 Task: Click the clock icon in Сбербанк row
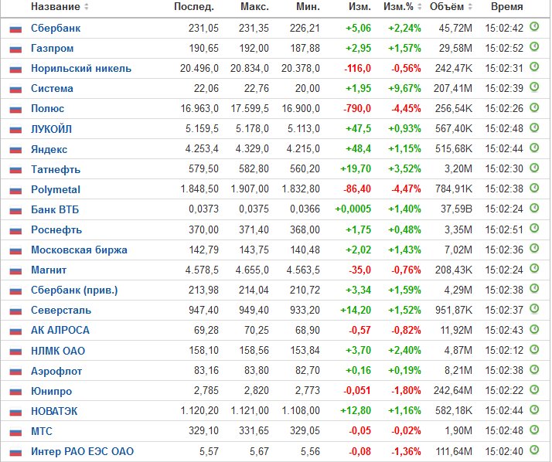click(534, 27)
